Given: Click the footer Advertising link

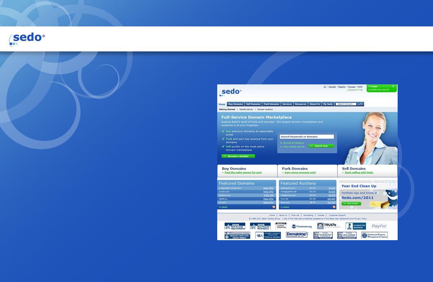Looking at the screenshot, I should (308, 215).
